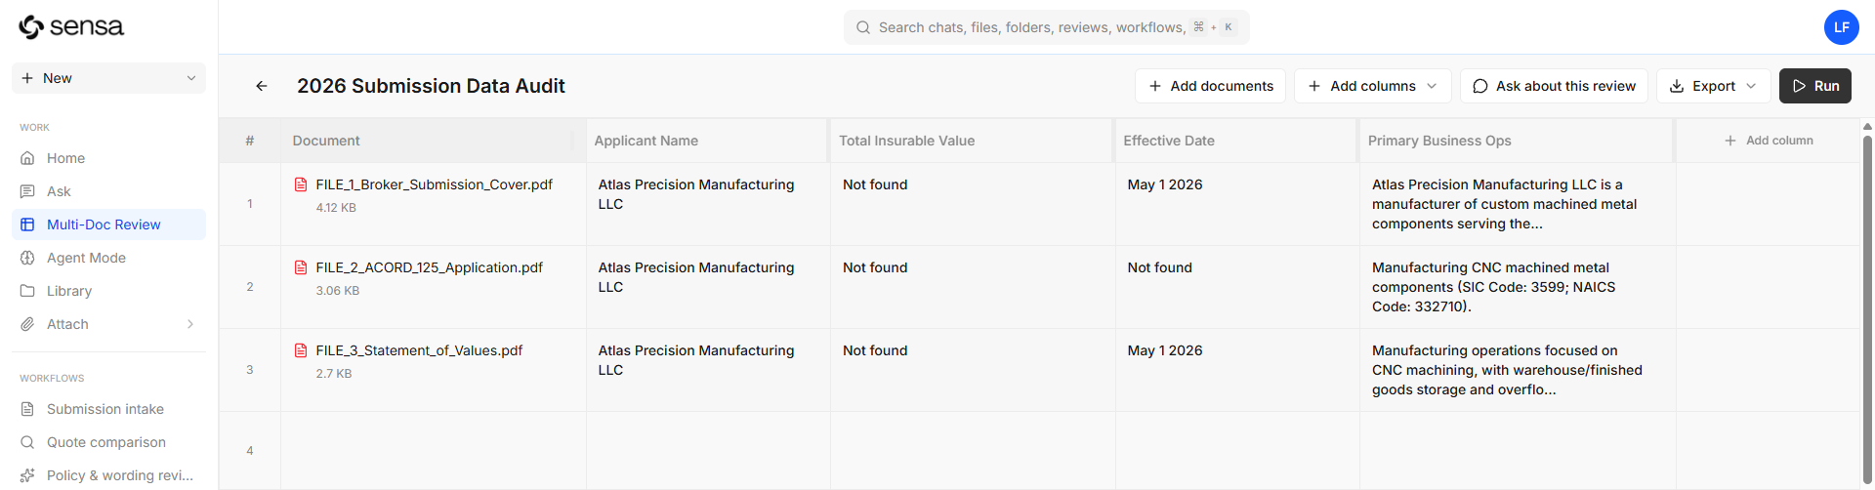1875x490 pixels.
Task: Select the Document column header
Action: (433, 141)
